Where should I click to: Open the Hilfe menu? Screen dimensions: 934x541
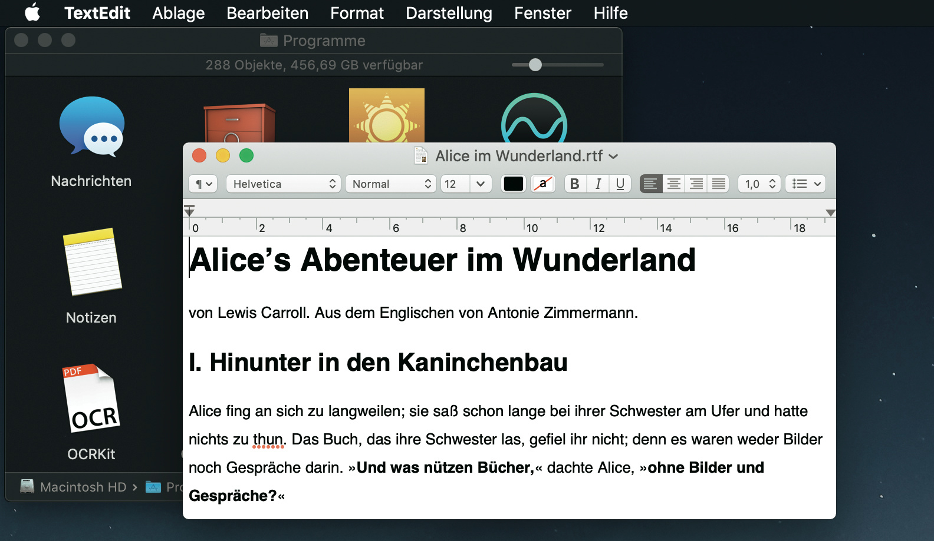(611, 13)
